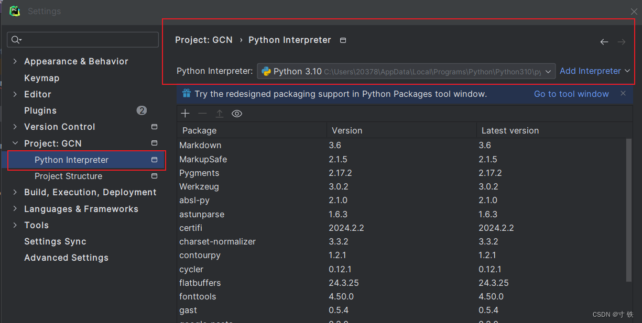Select the fonttools package row
Viewport: 642px width, 323px height.
[401, 296]
